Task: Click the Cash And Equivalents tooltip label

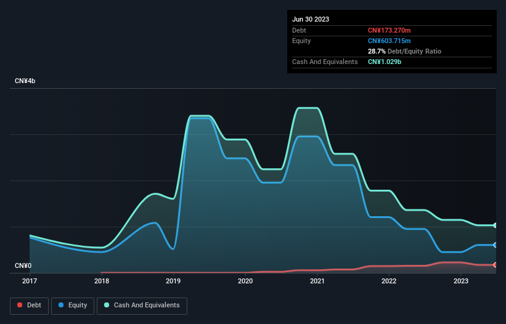Action: 325,62
